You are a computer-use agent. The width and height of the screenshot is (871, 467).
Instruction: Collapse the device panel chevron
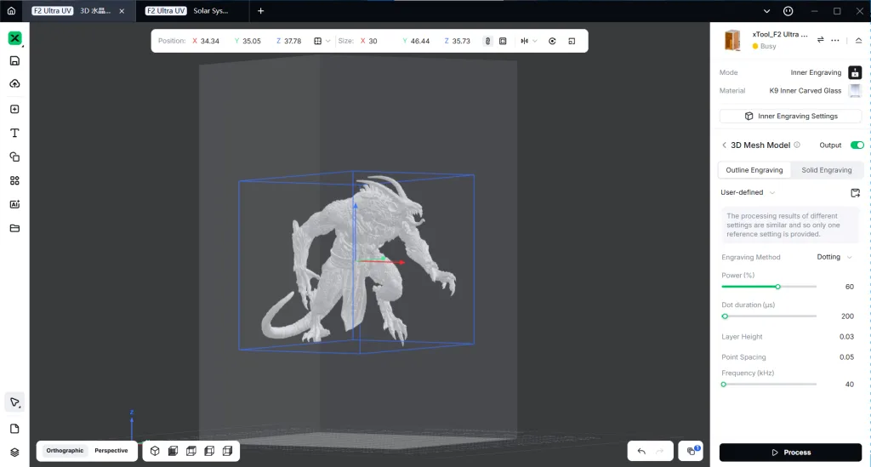(858, 40)
